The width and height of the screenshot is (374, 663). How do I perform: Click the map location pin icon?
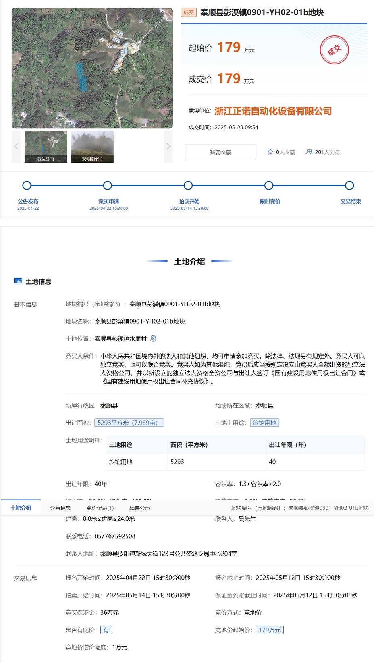pos(153,339)
